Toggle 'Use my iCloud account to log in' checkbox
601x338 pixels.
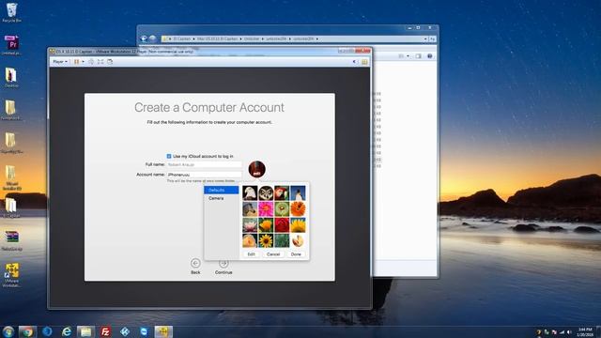click(169, 157)
